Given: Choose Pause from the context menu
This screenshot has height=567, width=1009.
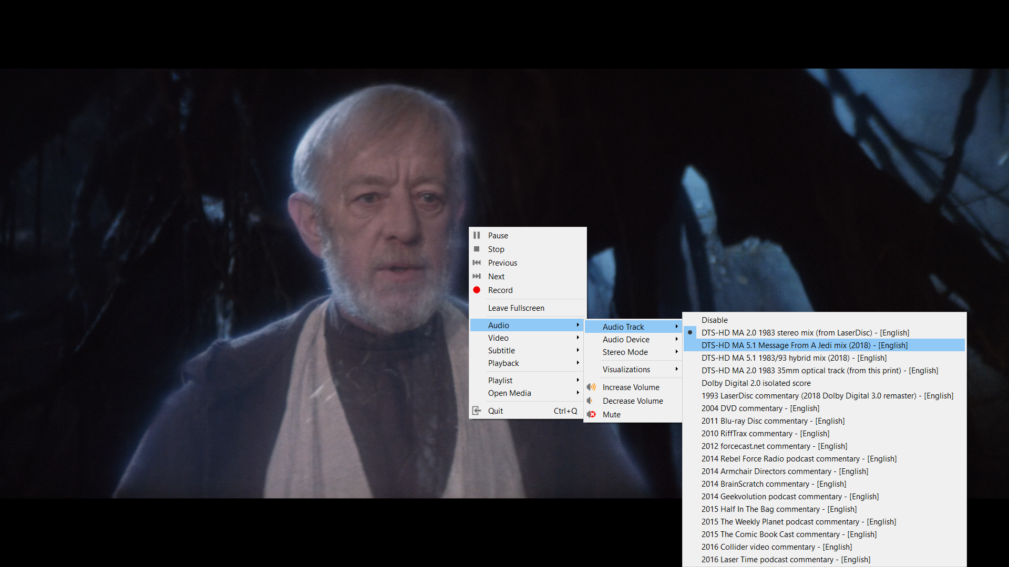Looking at the screenshot, I should (527, 235).
